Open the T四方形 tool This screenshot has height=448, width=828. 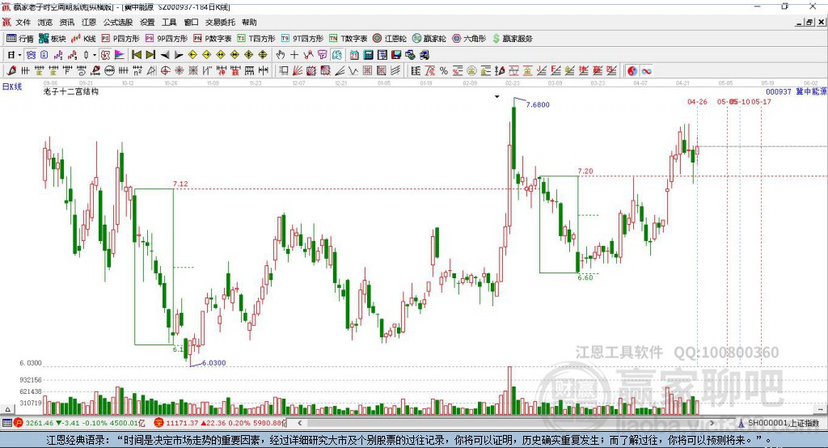(256, 39)
